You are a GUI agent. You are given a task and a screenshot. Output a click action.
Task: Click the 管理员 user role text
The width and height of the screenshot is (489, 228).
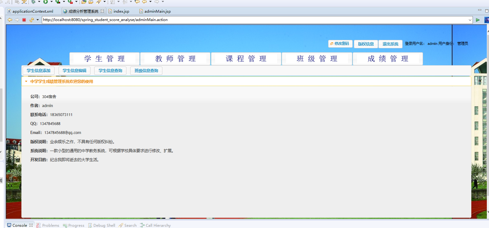click(463, 44)
